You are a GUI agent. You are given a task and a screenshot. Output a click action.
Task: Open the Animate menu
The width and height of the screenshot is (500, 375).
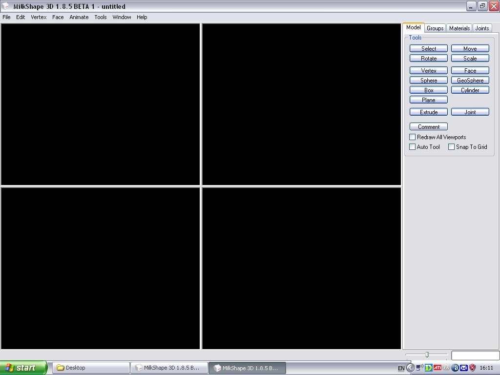(79, 17)
